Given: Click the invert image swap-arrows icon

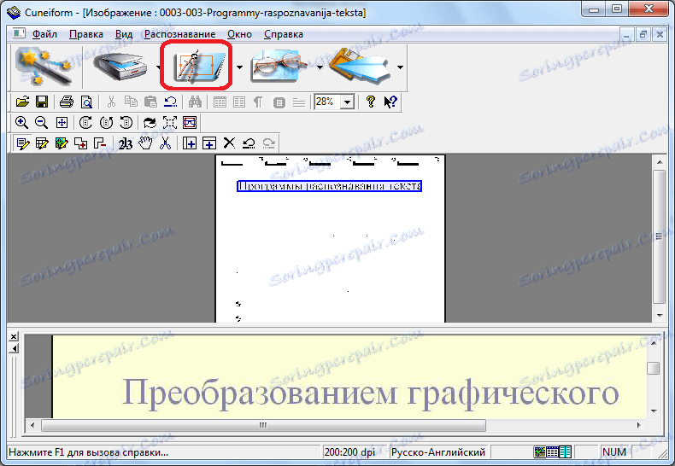Looking at the screenshot, I should [x=150, y=123].
